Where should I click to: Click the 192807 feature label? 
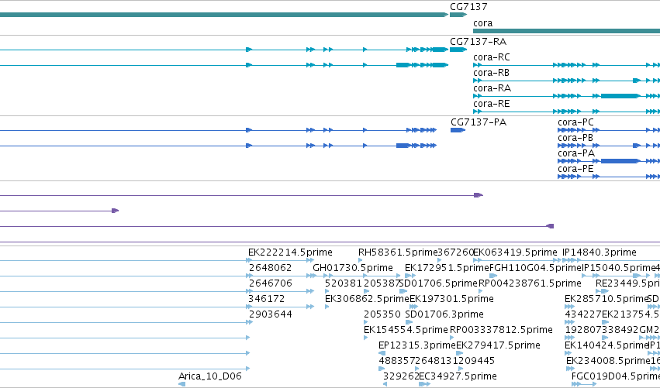point(583,330)
